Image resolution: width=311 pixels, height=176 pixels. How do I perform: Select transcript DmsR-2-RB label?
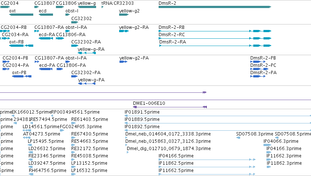(171, 27)
